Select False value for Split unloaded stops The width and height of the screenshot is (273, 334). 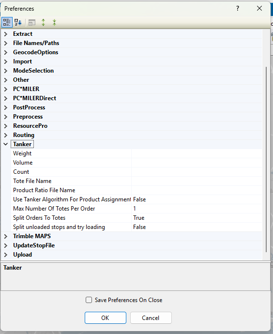click(139, 227)
